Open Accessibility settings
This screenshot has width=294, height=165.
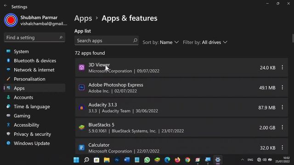point(34,125)
